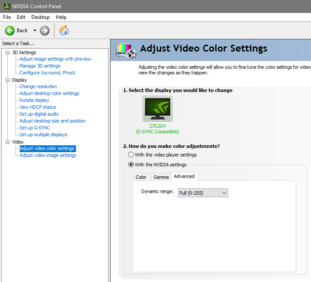Screen dimensions: 311x282
Task: Open the Dynamic range combo box
Action: pyautogui.click(x=203, y=193)
